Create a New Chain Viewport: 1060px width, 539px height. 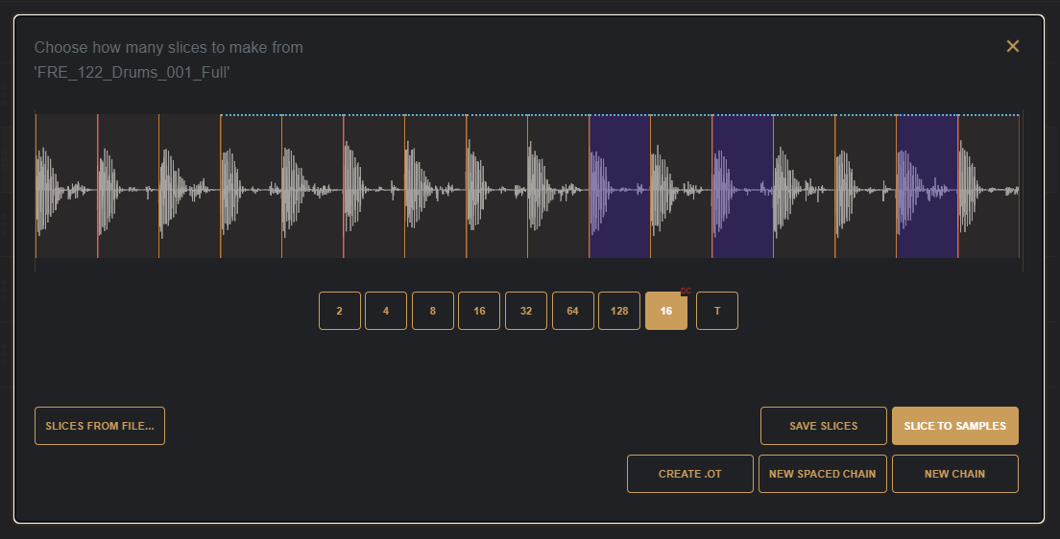tap(955, 474)
